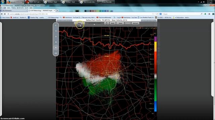Switch to the Firefox taskbar button
Screen dimensions: 215x120
coord(15,2)
